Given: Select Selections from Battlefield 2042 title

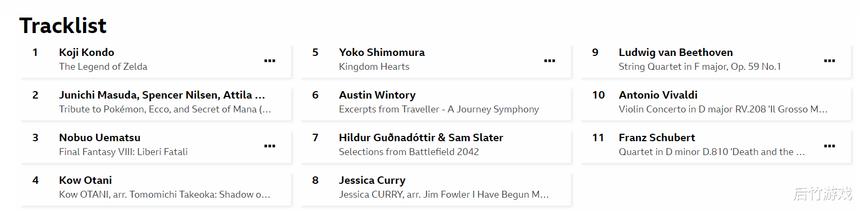Looking at the screenshot, I should click(408, 152).
